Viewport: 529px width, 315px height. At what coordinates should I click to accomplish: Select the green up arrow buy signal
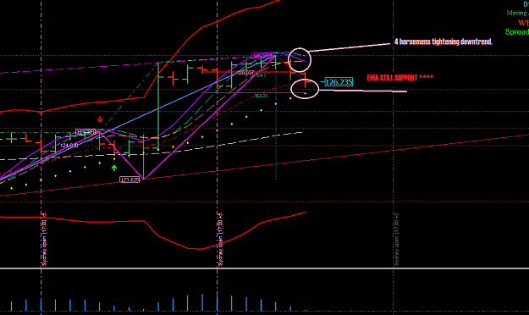[x=114, y=168]
